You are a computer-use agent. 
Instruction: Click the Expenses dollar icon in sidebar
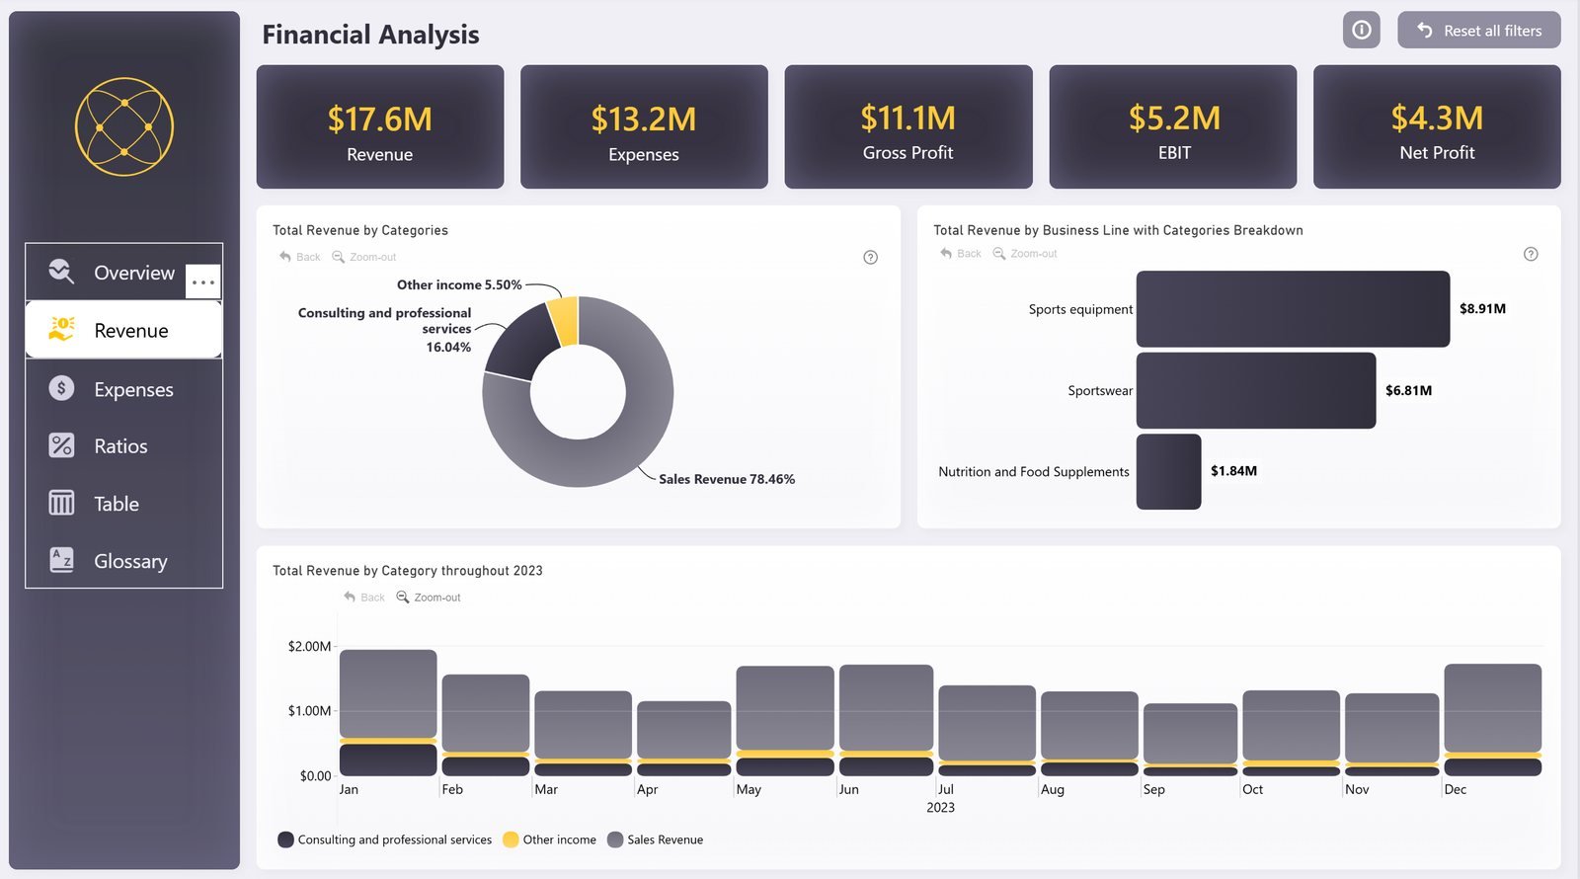click(61, 388)
